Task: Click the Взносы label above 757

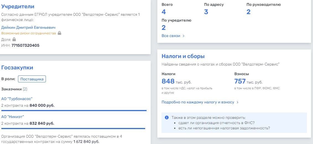Action: click(242, 74)
